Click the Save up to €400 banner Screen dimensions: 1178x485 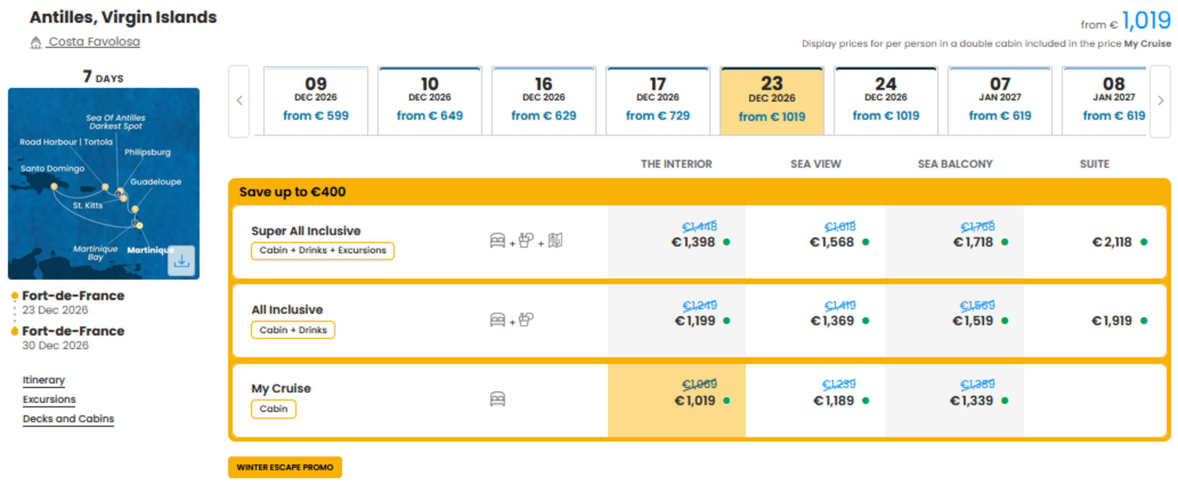pos(699,192)
